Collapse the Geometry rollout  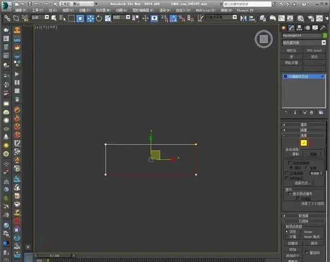pyautogui.click(x=304, y=221)
